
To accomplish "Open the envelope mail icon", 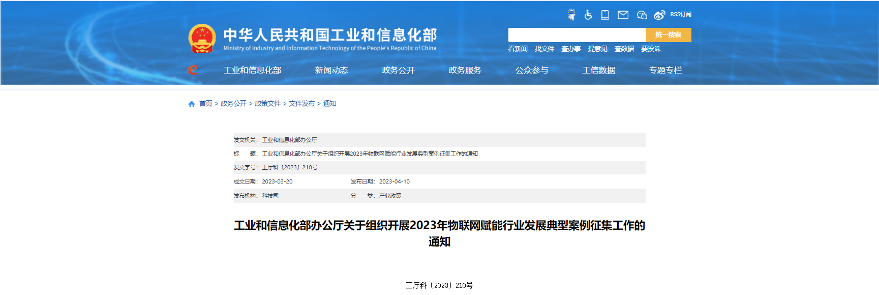I will (623, 15).
